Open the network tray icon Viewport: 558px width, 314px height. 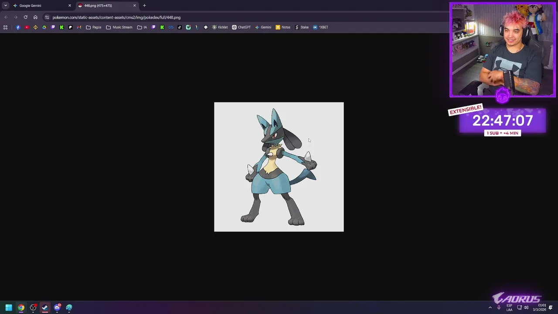519,307
